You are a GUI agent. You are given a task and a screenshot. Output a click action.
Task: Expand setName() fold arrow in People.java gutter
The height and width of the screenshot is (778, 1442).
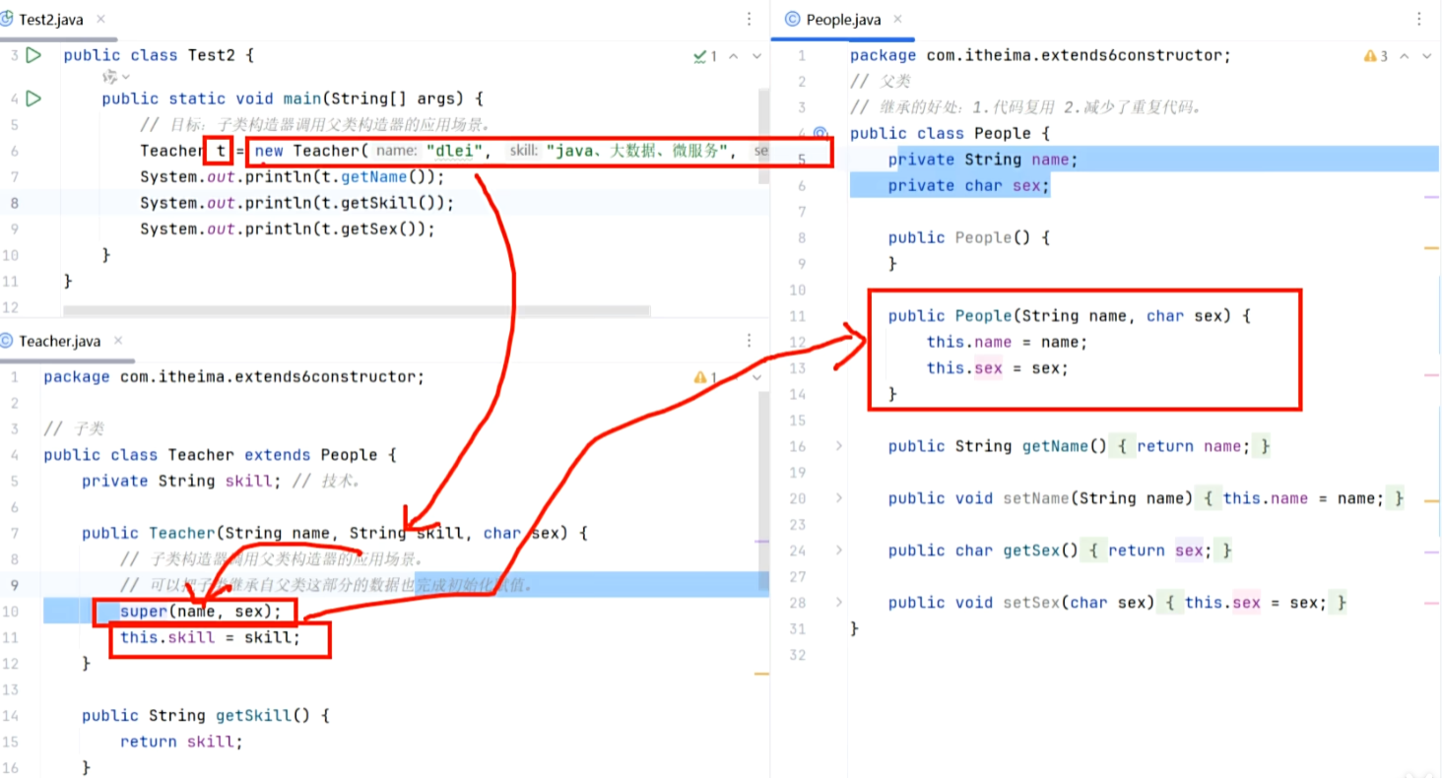point(839,498)
